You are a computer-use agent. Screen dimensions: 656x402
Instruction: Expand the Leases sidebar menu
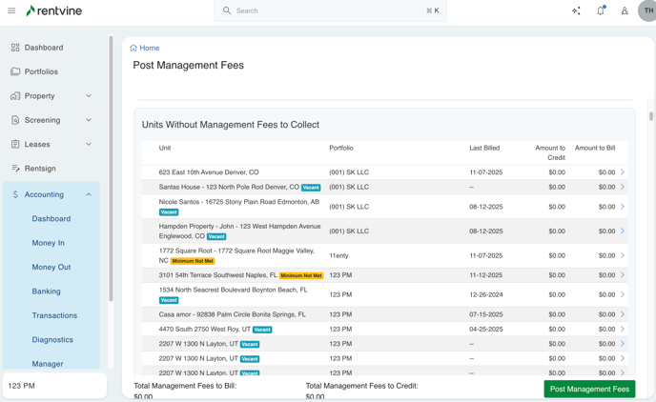(89, 145)
